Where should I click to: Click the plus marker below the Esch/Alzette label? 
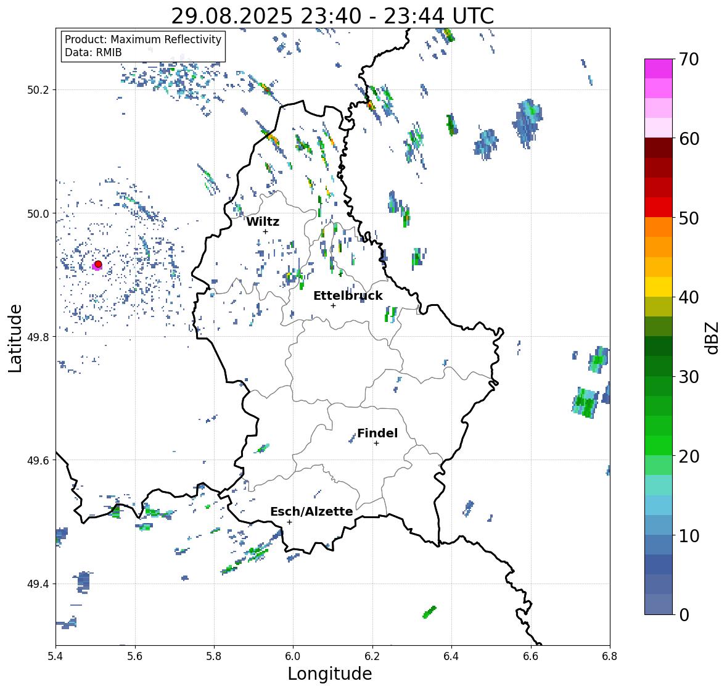(289, 522)
